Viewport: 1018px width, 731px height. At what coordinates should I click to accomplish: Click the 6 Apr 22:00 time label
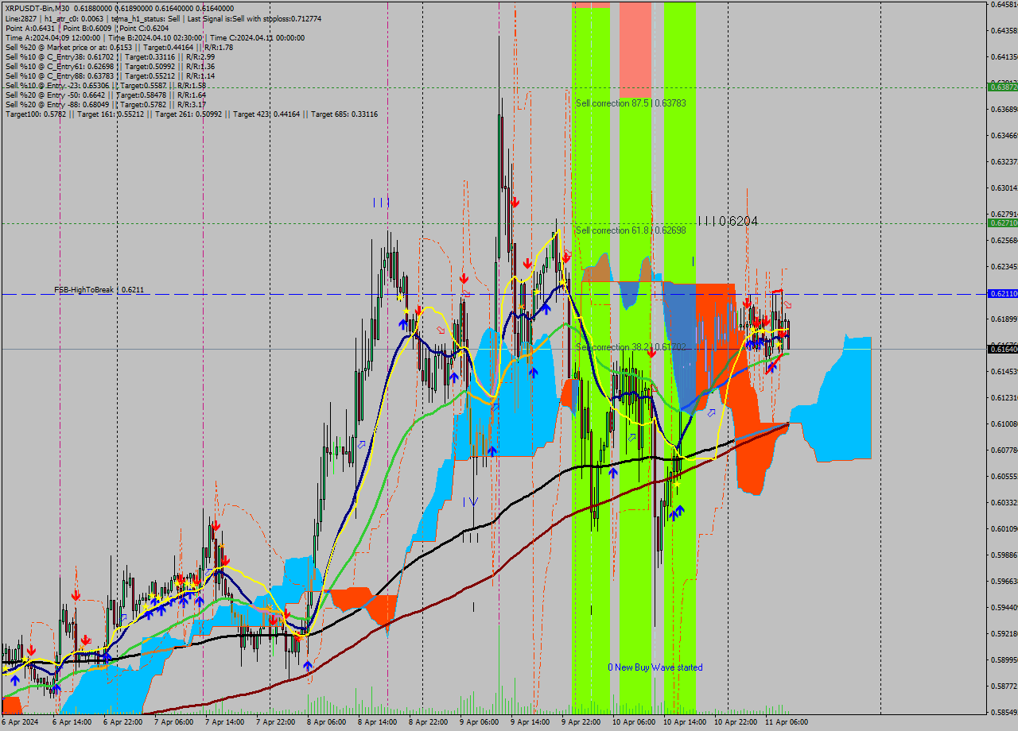pos(122,722)
